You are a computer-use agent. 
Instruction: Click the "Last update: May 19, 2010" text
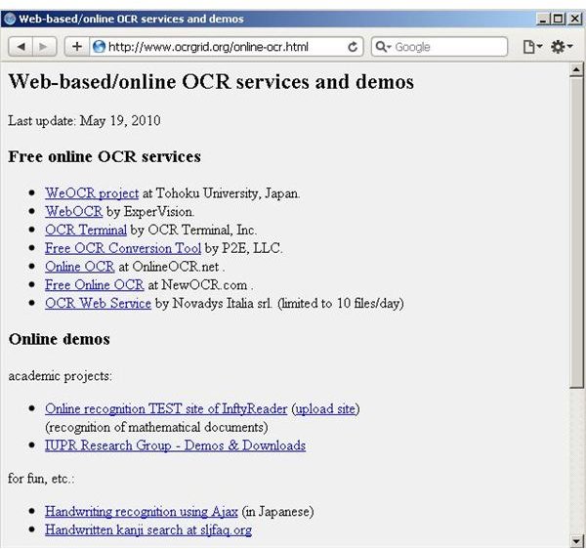point(84,121)
